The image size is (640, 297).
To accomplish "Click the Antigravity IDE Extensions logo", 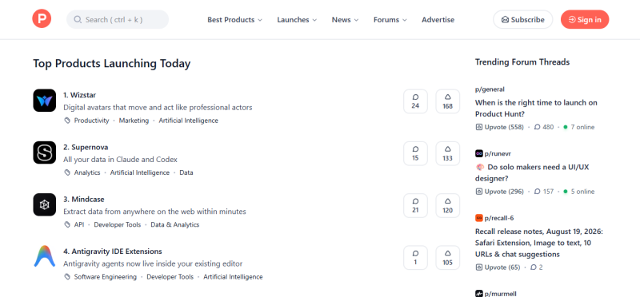I will [45, 256].
